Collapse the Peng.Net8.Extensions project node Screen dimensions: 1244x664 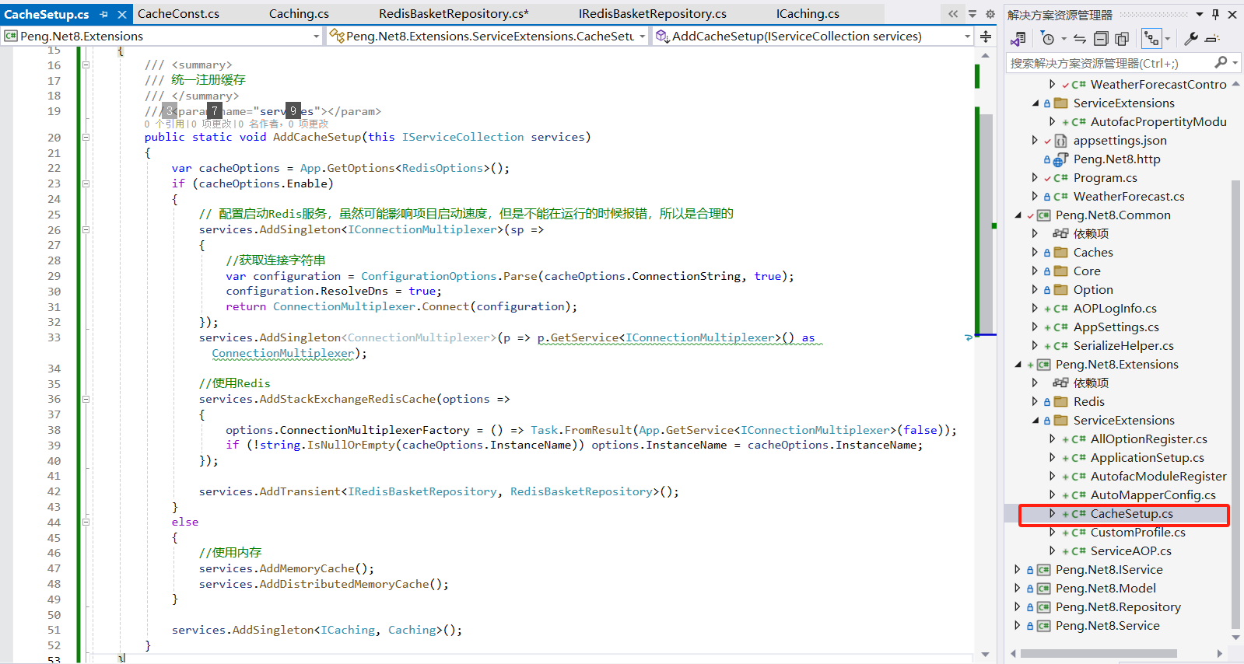[1018, 365]
